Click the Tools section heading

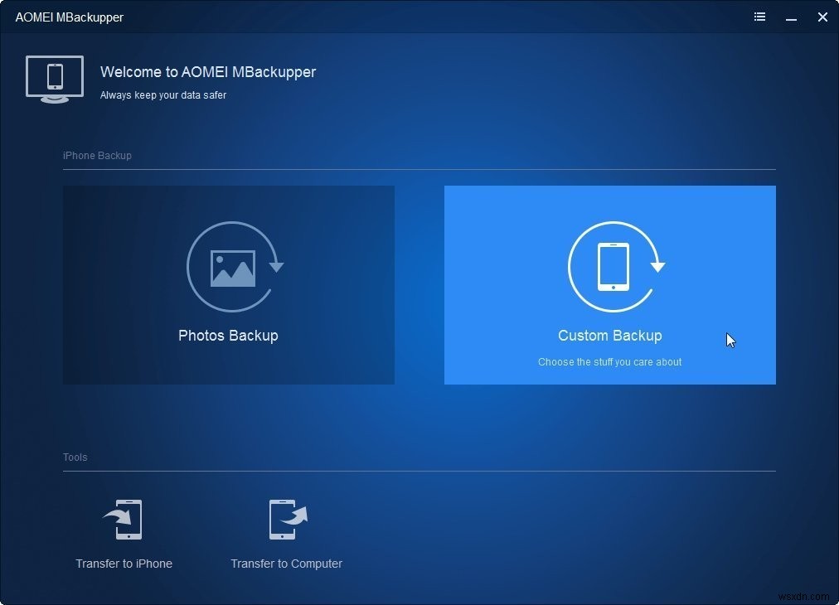[x=75, y=457]
